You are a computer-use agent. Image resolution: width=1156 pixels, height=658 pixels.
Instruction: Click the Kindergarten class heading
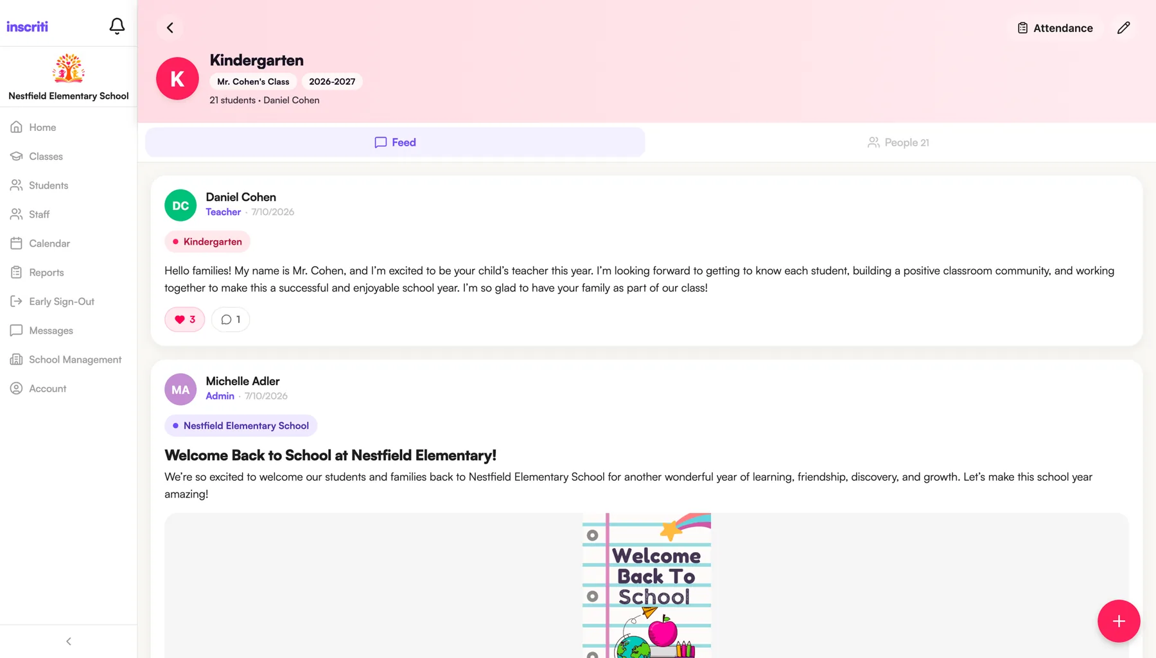256,60
